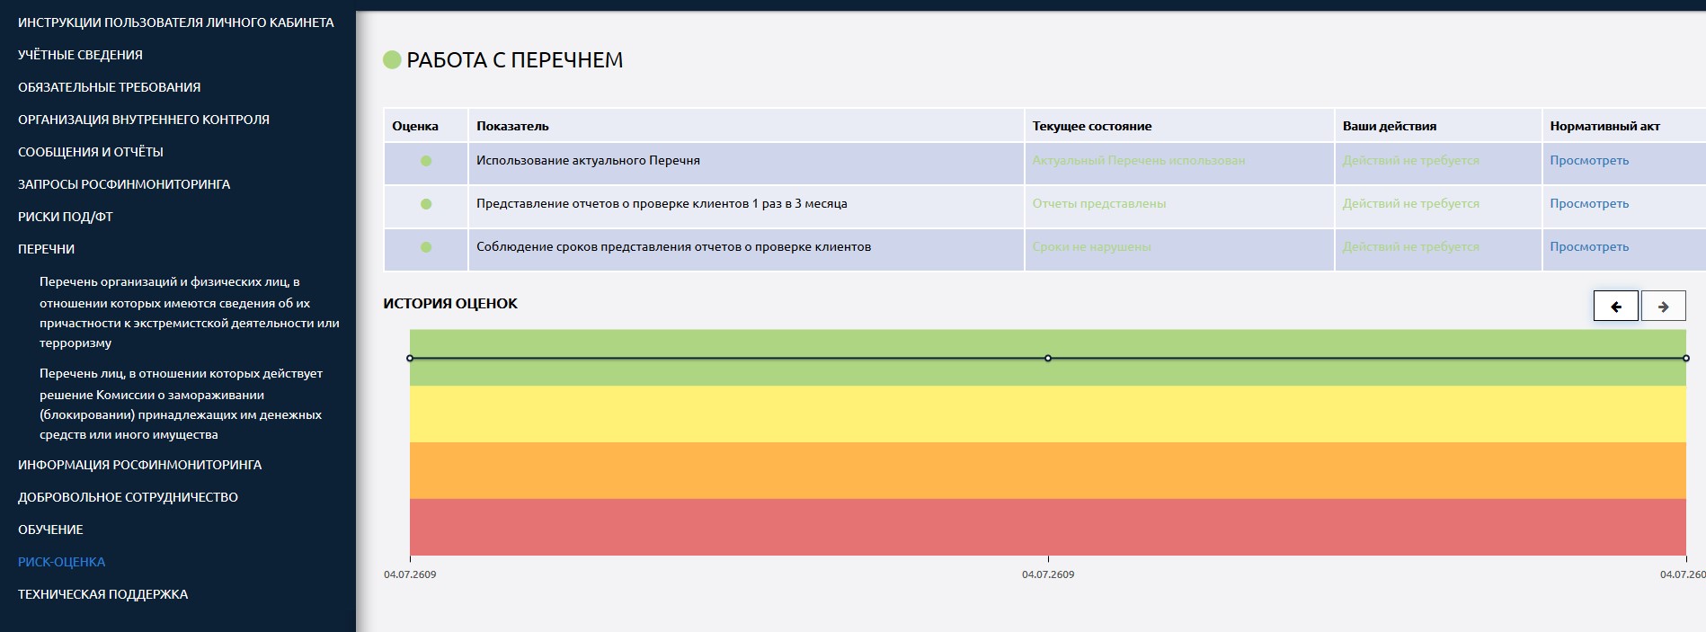The image size is (1706, 632).
Task: Go to Обязательные требования
Action: [x=109, y=87]
